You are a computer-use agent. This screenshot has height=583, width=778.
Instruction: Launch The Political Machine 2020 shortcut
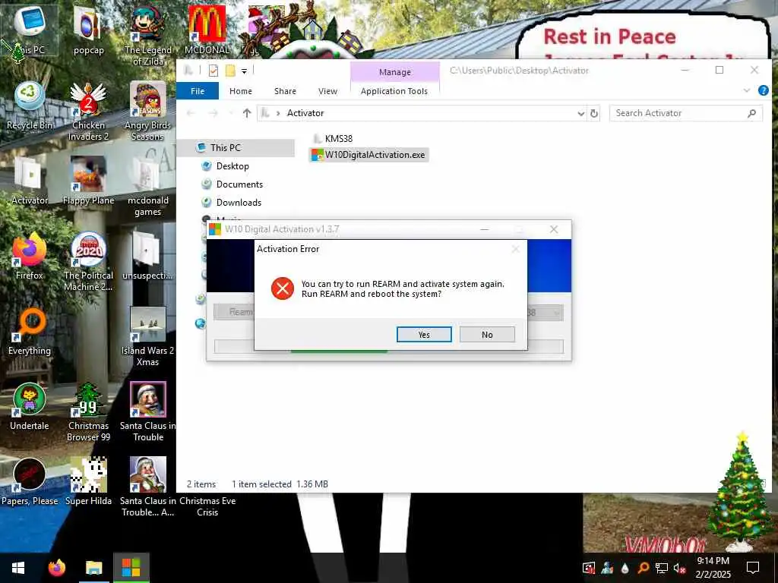(x=88, y=261)
